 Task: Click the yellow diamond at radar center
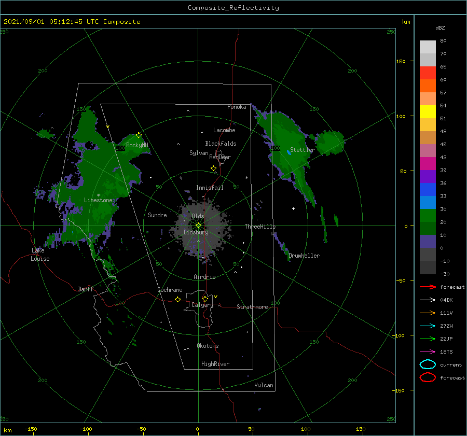tap(198, 226)
